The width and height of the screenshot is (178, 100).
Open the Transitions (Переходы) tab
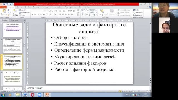click(36, 7)
